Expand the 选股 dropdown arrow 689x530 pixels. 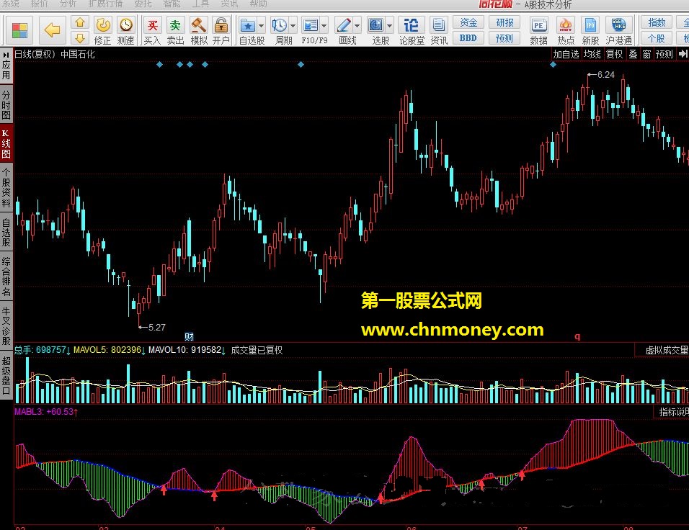[x=389, y=26]
